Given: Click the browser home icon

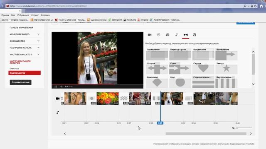Looking at the screenshot, I should click(x=261, y=6).
